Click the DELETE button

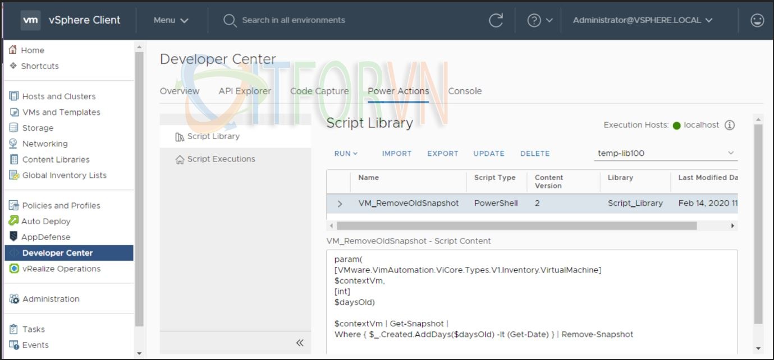click(x=535, y=154)
